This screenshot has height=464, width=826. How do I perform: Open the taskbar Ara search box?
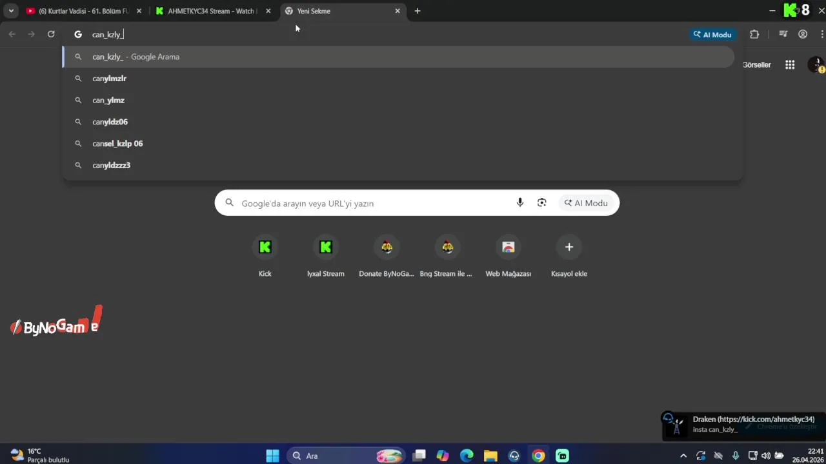pyautogui.click(x=346, y=456)
